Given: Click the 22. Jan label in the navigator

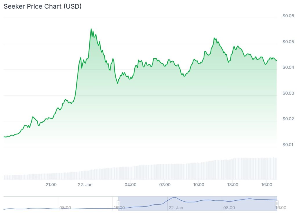Looking at the screenshot, I should pos(176,208).
